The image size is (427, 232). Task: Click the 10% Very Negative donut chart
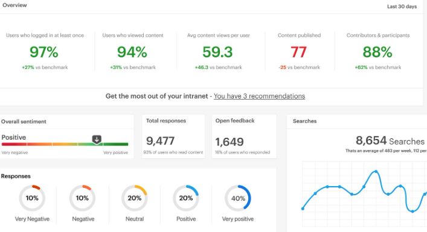coord(32,198)
